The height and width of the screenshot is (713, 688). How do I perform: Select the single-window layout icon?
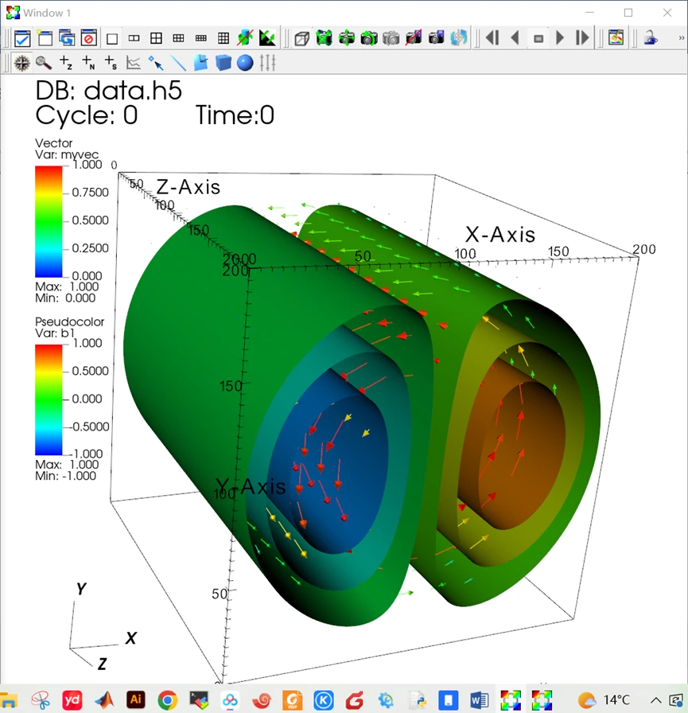tap(112, 39)
